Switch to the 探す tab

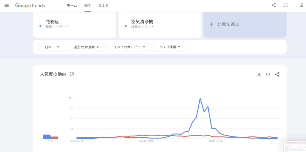point(88,6)
